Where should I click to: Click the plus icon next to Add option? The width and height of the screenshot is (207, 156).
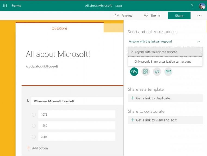(29, 148)
